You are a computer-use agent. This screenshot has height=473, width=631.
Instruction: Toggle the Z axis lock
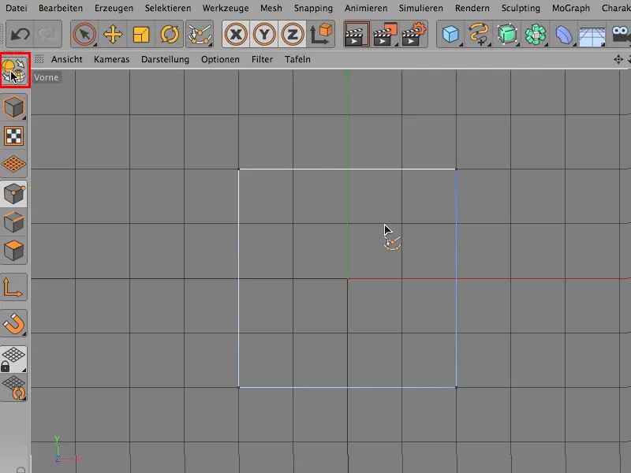click(x=291, y=34)
